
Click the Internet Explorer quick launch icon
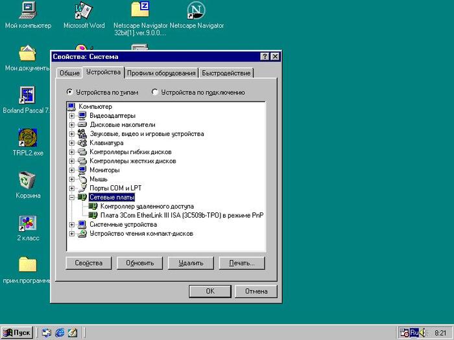tap(60, 333)
